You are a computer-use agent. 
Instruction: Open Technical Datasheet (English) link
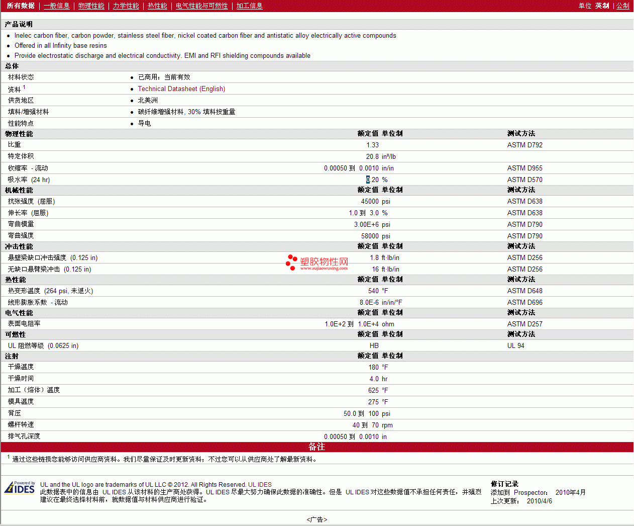pos(181,89)
